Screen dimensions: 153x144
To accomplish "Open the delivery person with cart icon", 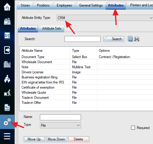I will pos(7,93).
